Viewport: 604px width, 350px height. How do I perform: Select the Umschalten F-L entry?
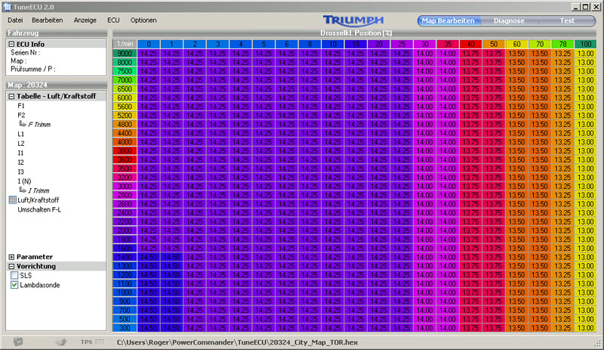click(x=39, y=209)
